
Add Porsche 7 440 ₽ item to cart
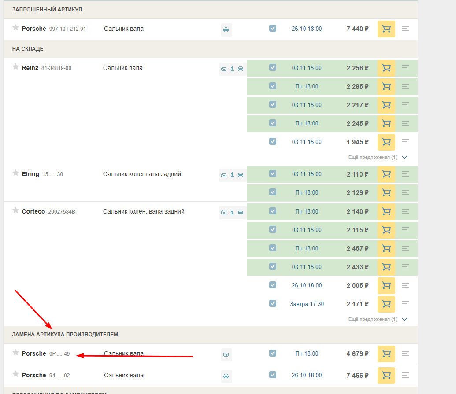tap(386, 29)
